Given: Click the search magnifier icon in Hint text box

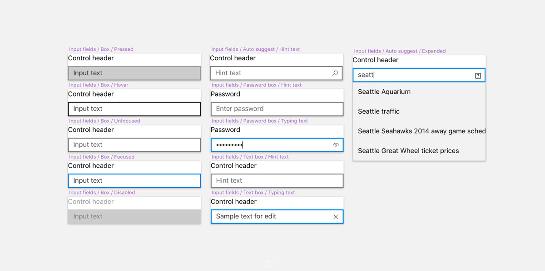Looking at the screenshot, I should pyautogui.click(x=335, y=73).
